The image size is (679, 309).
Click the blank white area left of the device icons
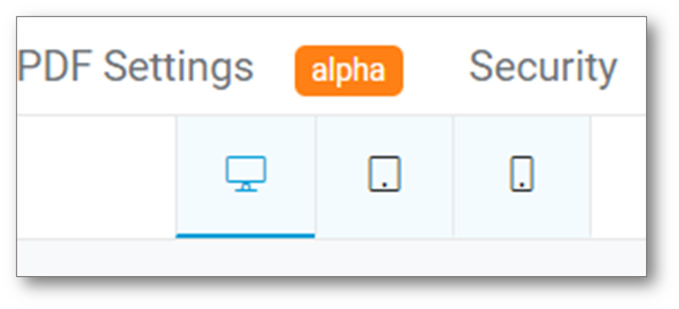96,176
